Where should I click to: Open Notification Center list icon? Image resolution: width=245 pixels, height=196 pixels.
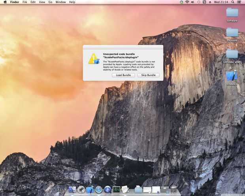[x=239, y=2]
